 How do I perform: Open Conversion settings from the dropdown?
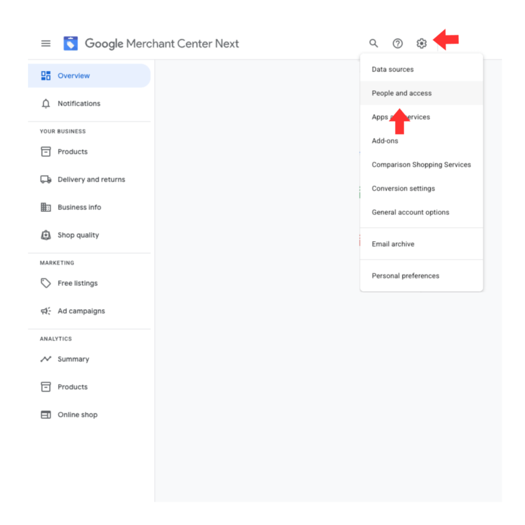tap(403, 189)
